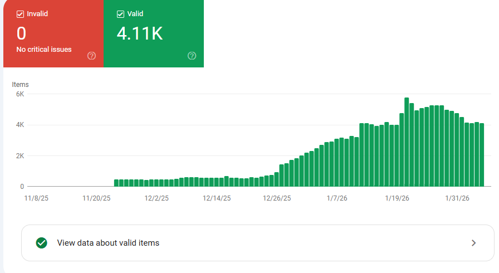Screen dimensions: 499x273
Task: Click the 2K y-axis label
Action: point(19,156)
